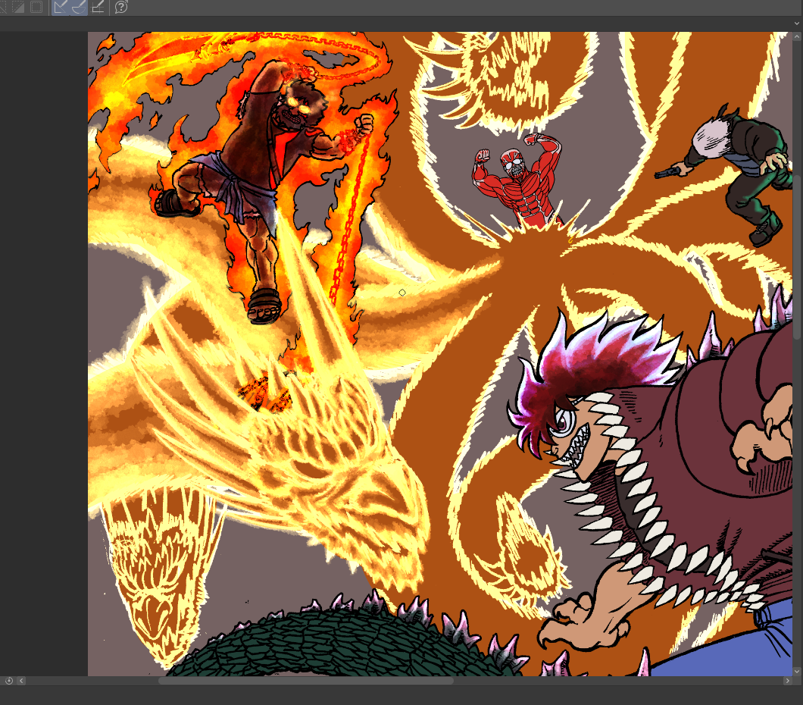This screenshot has height=705, width=803.
Task: Click the horizontal scrollbar thumb
Action: 306,681
